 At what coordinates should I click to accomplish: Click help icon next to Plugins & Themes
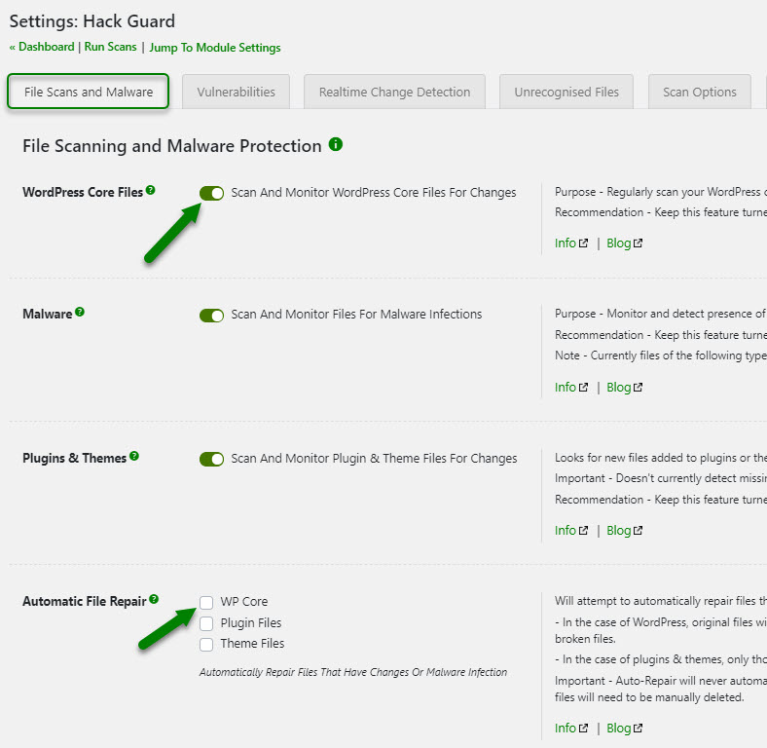point(134,456)
